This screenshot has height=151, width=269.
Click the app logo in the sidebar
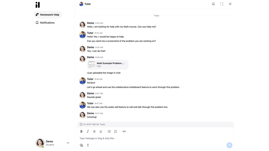pos(38,5)
